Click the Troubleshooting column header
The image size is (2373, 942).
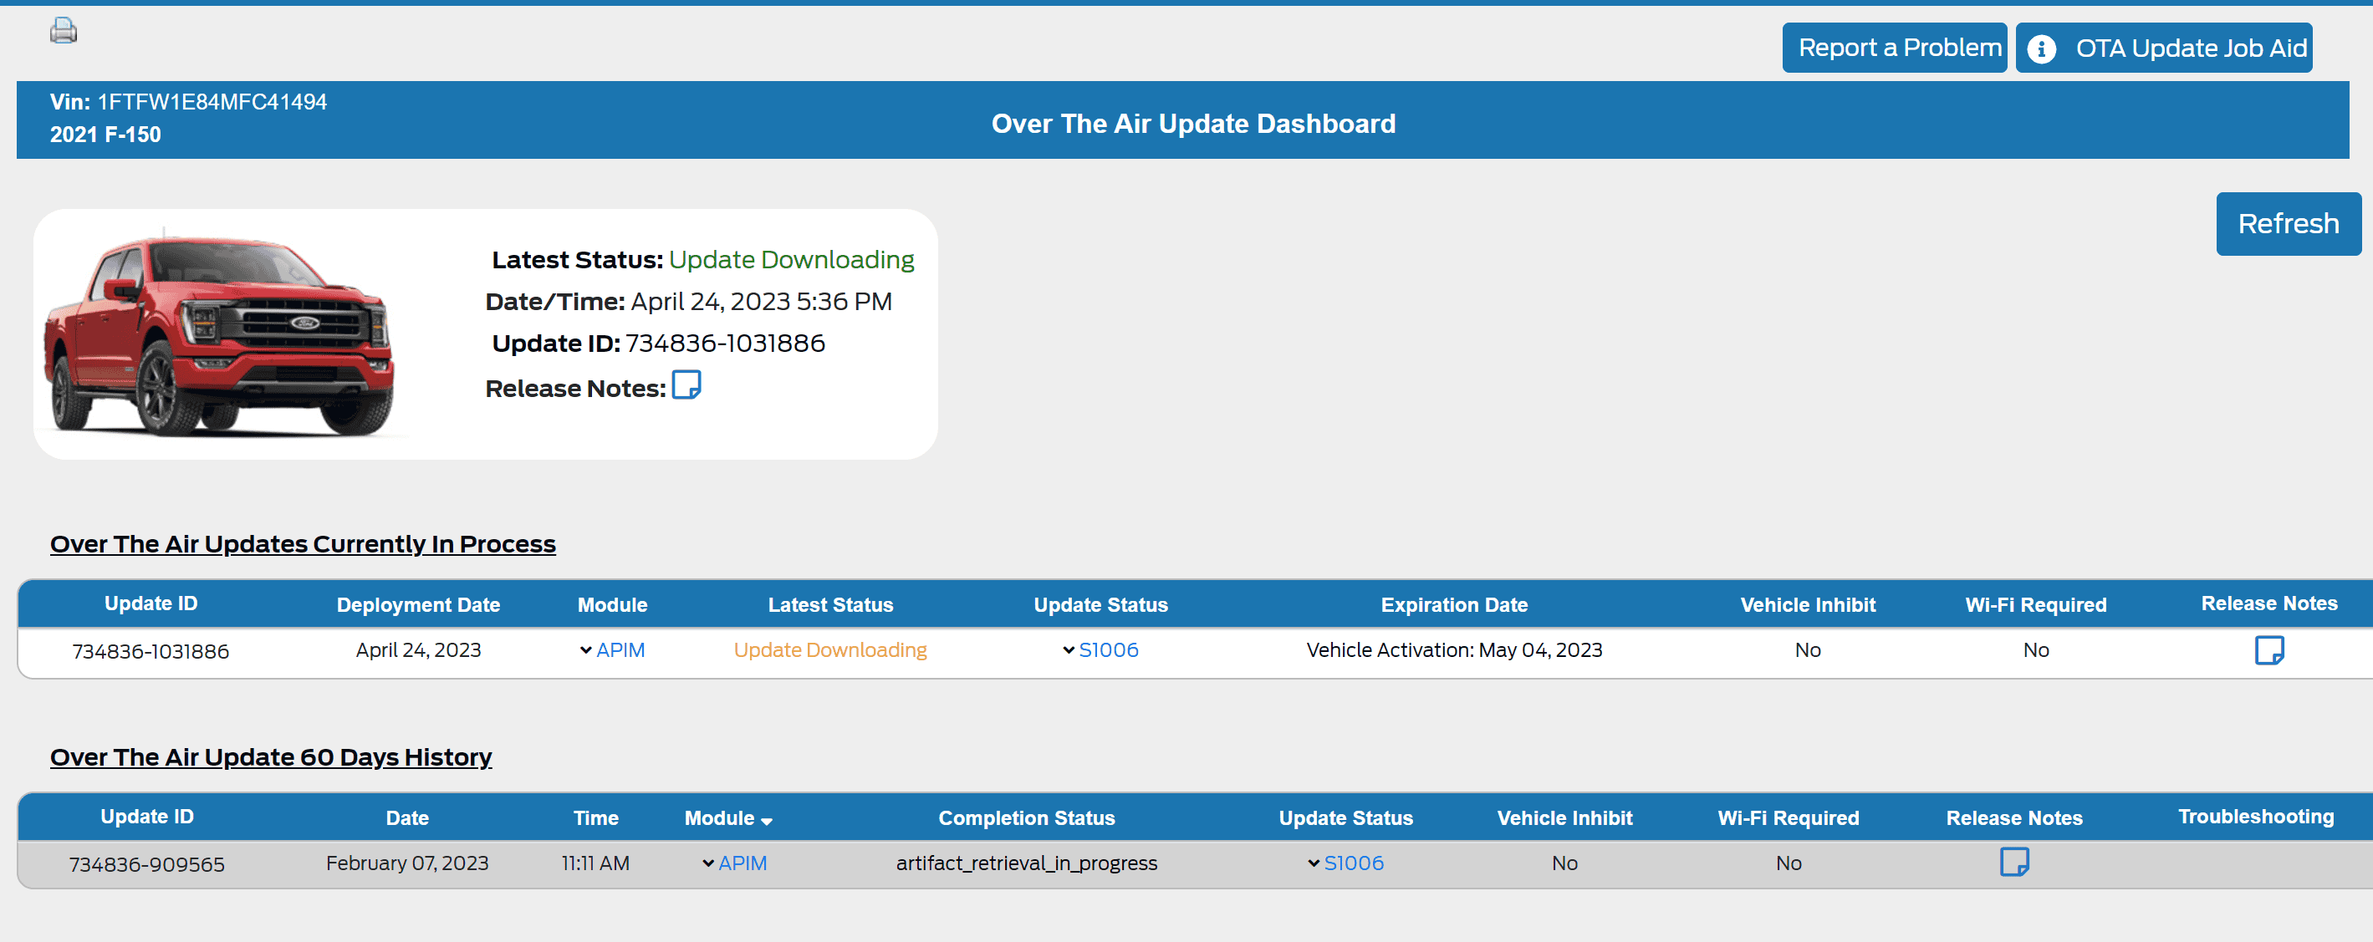(x=2255, y=816)
